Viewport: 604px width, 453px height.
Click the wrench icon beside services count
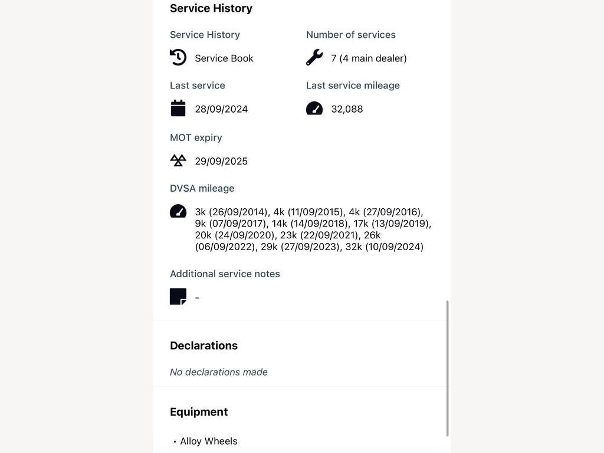coord(314,57)
